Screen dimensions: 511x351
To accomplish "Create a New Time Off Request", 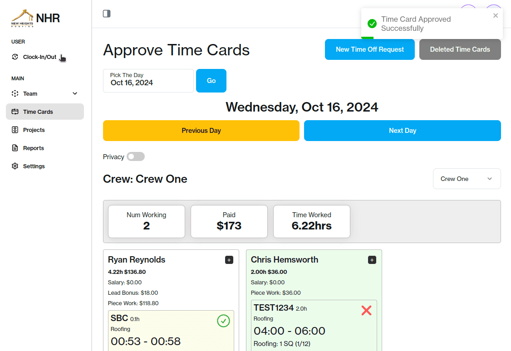I will pyautogui.click(x=369, y=49).
